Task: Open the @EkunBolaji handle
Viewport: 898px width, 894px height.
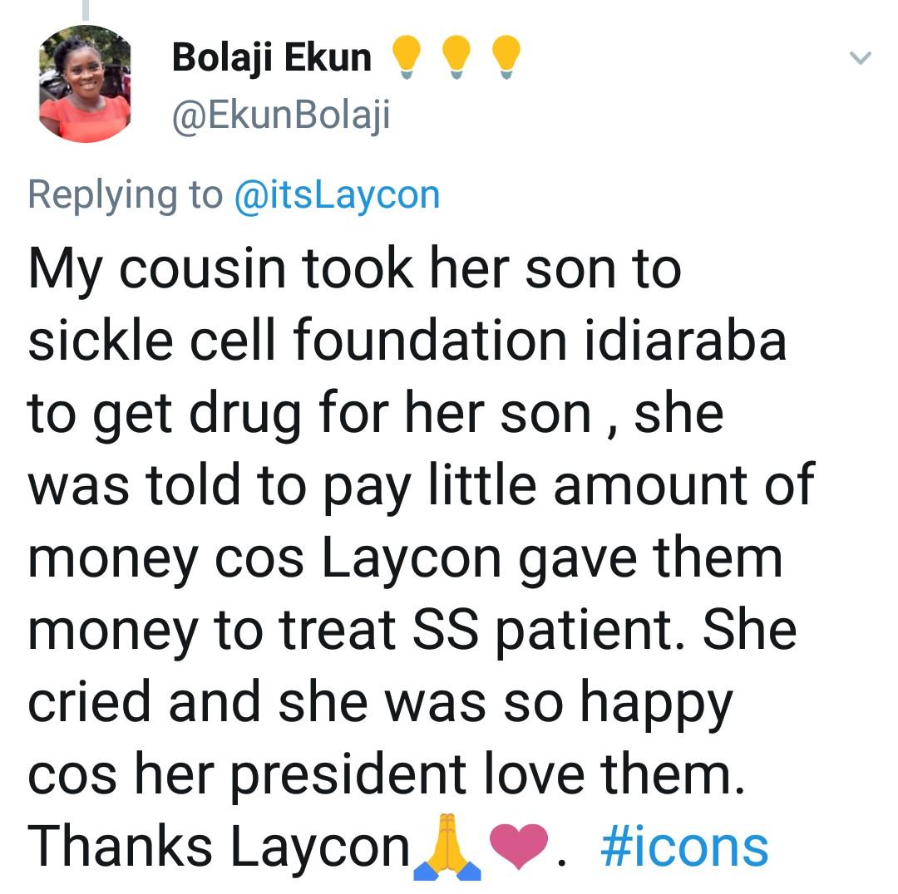Action: [281, 116]
